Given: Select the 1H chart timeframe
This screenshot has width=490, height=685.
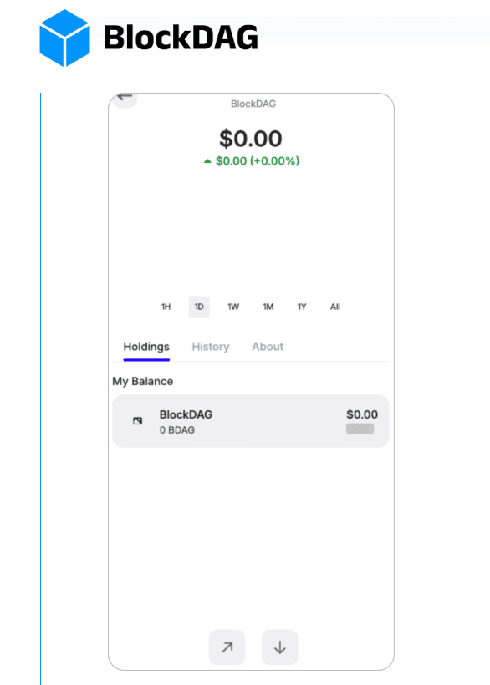Looking at the screenshot, I should pos(166,307).
